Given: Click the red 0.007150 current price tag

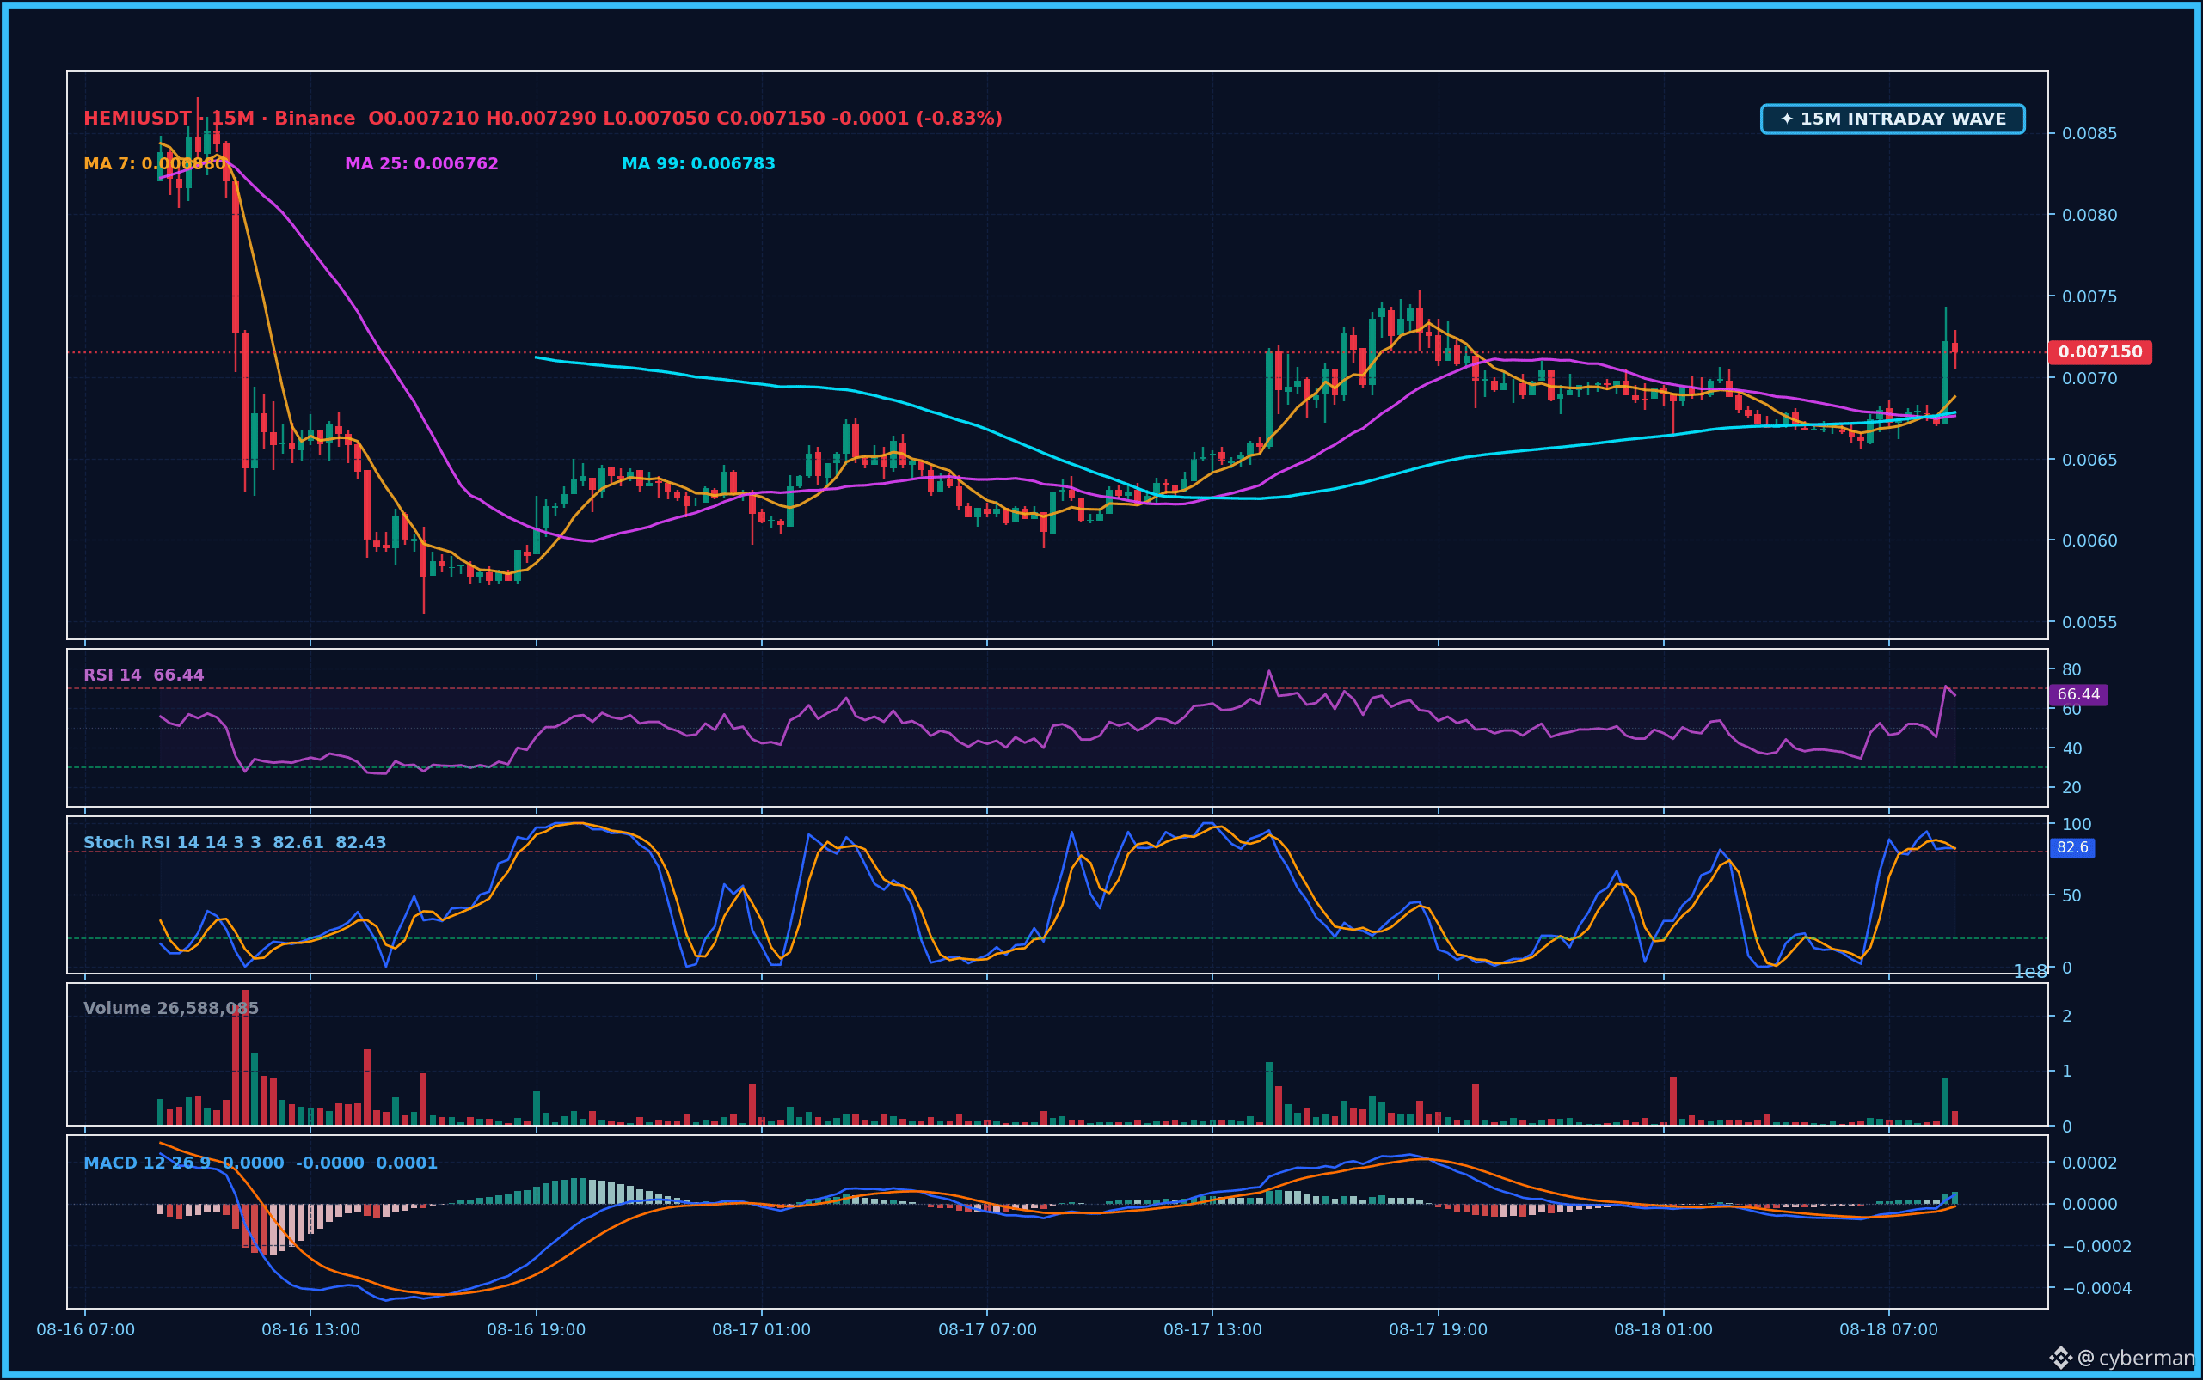Looking at the screenshot, I should point(2100,352).
